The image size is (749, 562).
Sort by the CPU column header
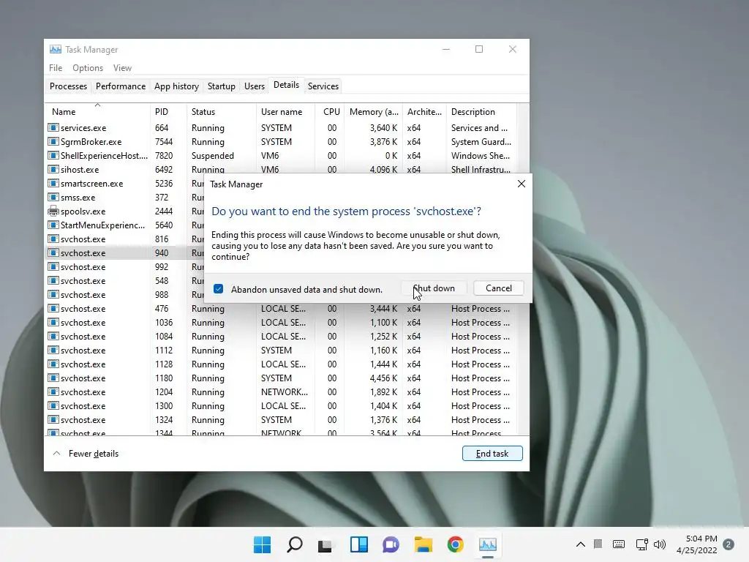pos(330,112)
